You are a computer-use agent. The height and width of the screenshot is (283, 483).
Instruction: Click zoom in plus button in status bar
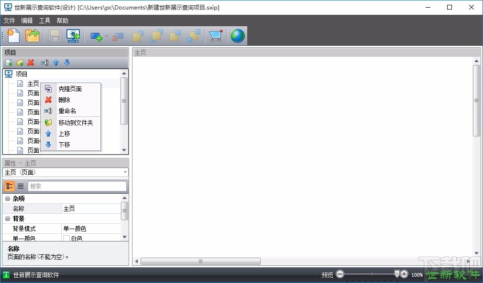[404, 274]
